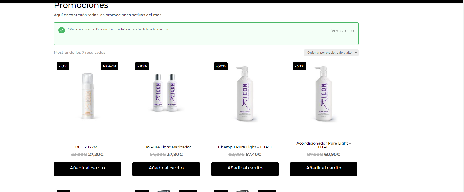Click the -18% discount badge on BODY 177ML
The height and width of the screenshot is (192, 464).
click(63, 66)
